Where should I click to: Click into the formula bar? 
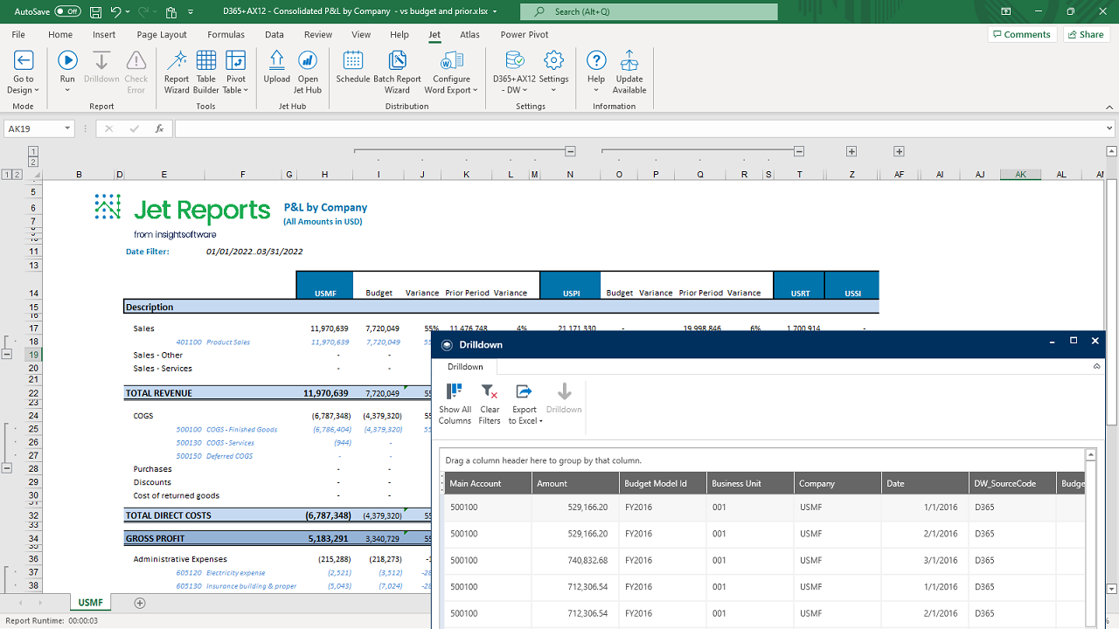(x=638, y=128)
